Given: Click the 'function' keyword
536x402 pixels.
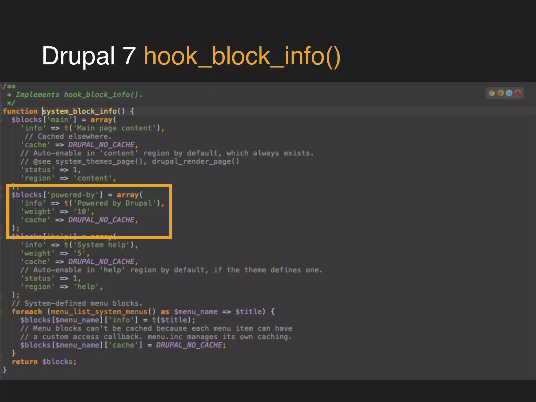Looking at the screenshot, I should tap(20, 111).
